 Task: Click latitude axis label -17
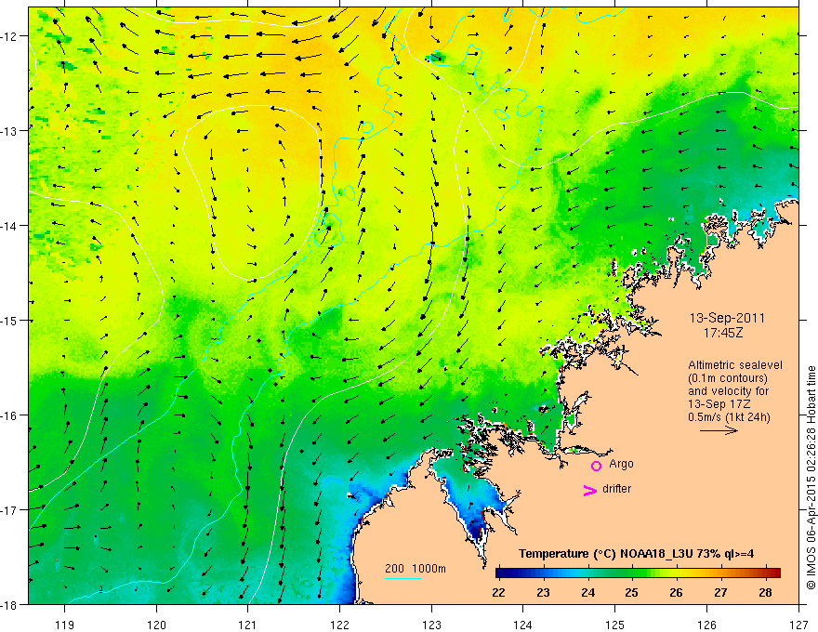point(10,510)
